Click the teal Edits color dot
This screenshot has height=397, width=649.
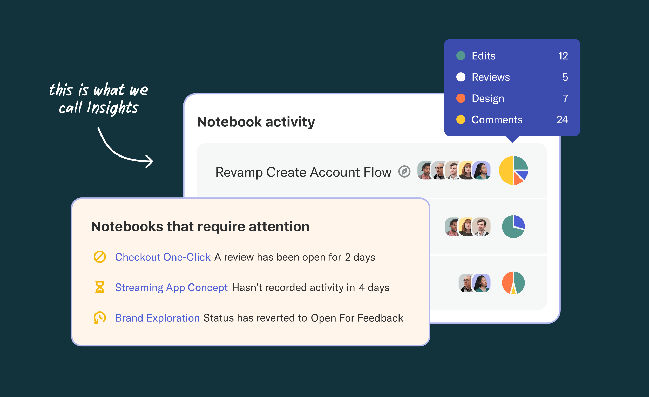point(461,56)
